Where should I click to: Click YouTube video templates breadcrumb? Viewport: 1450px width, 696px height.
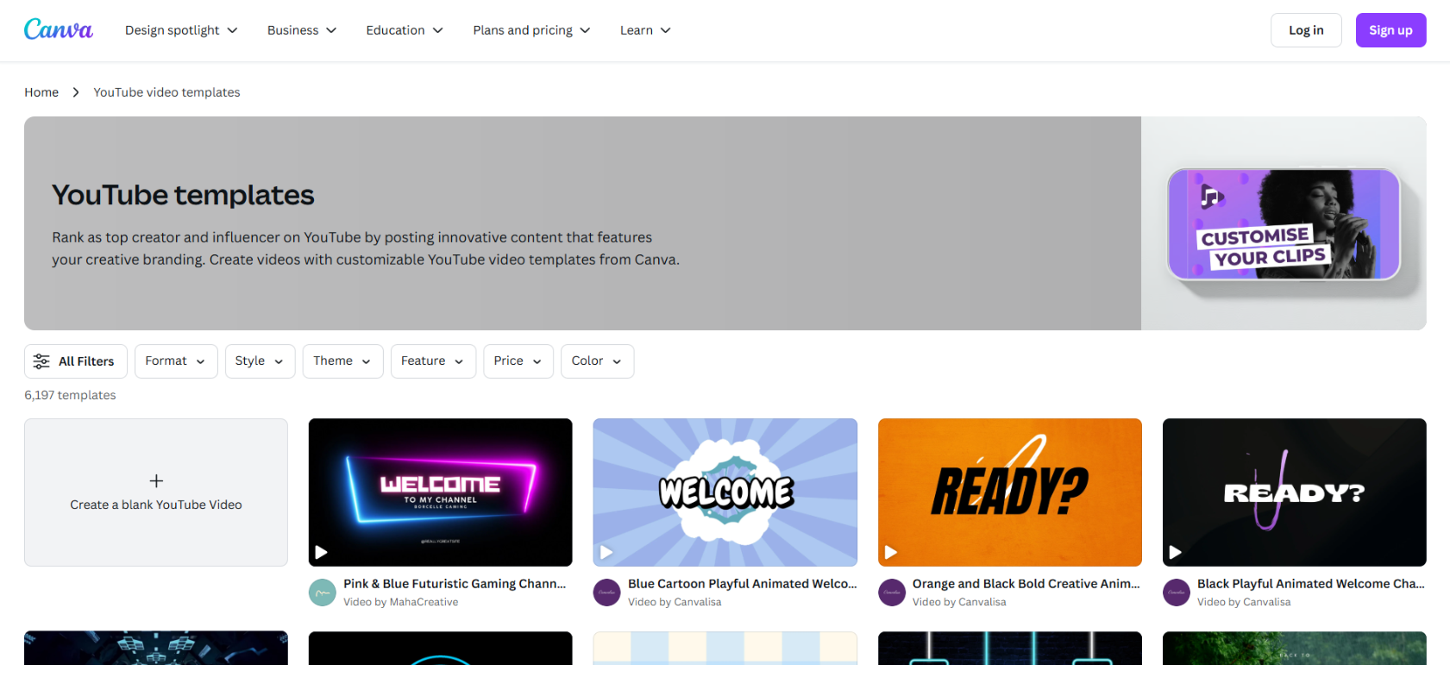pos(166,92)
